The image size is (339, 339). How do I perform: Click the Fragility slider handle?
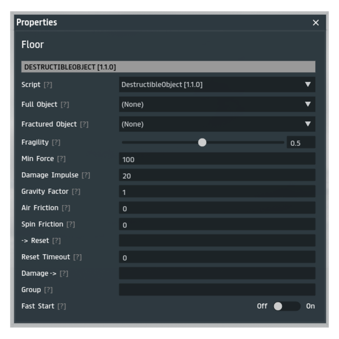coord(202,142)
